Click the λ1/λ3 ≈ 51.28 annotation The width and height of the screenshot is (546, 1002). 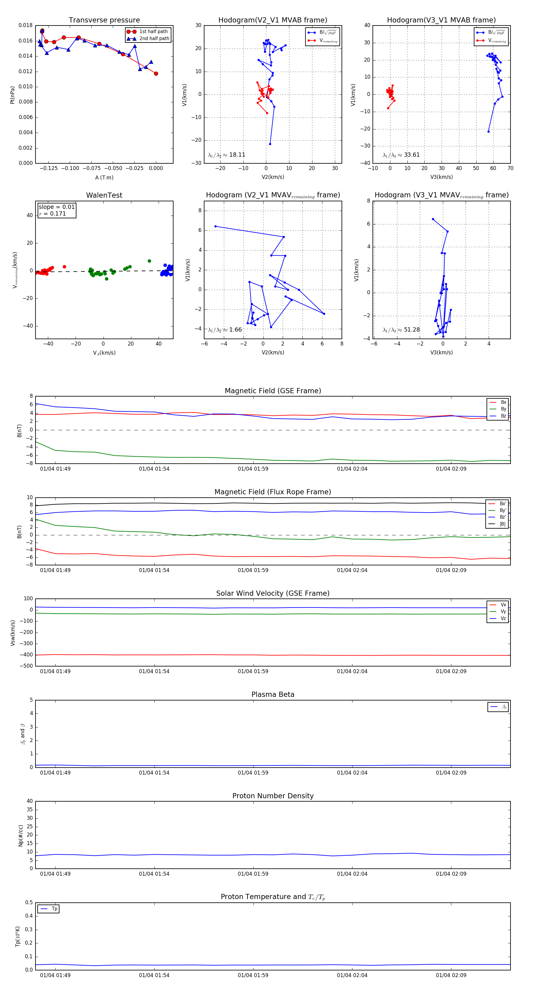pyautogui.click(x=401, y=330)
